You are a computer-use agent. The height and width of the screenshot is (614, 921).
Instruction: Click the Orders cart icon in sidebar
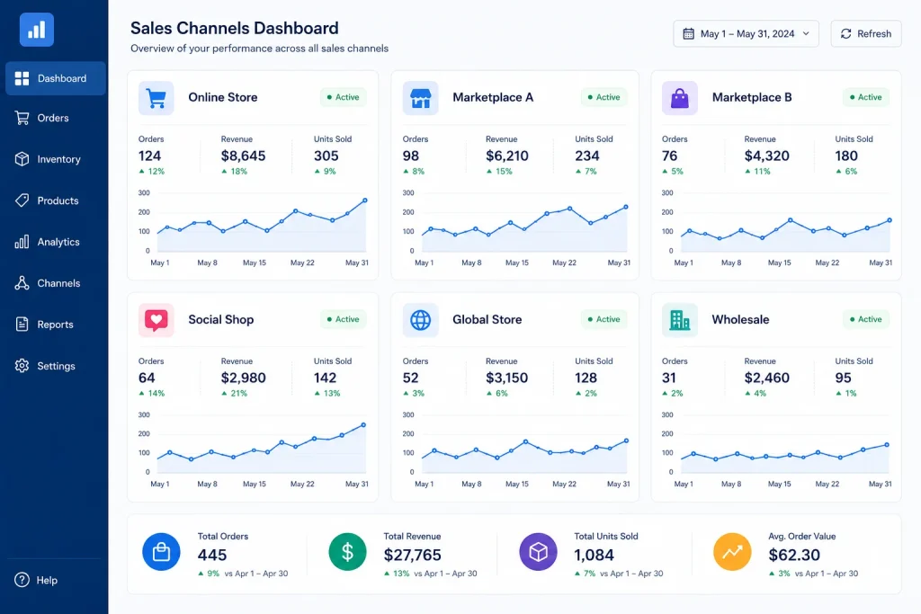pos(22,118)
